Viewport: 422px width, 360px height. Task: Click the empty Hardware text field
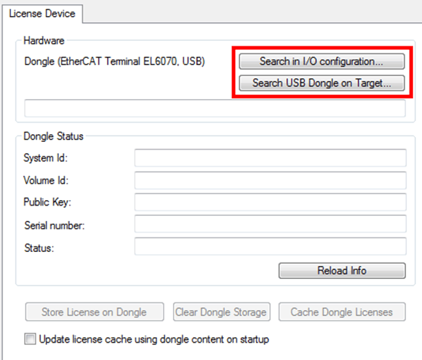pyautogui.click(x=214, y=108)
